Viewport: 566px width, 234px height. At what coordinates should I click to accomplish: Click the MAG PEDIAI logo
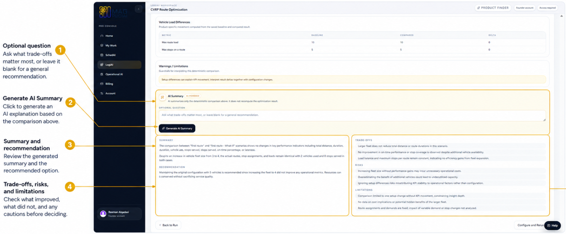click(x=113, y=12)
